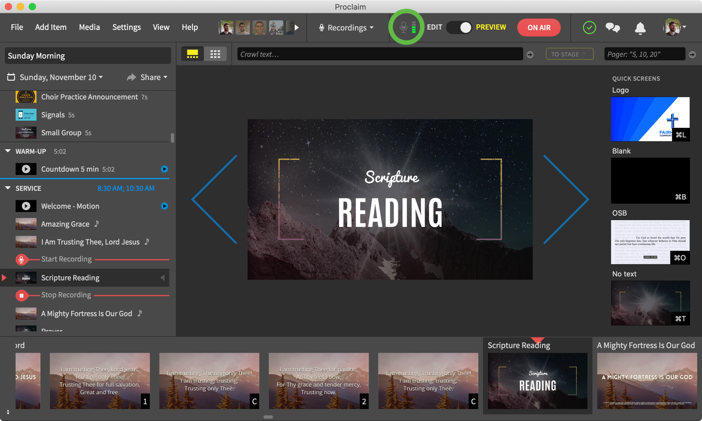
Task: Open the Add Item menu
Action: tap(51, 27)
